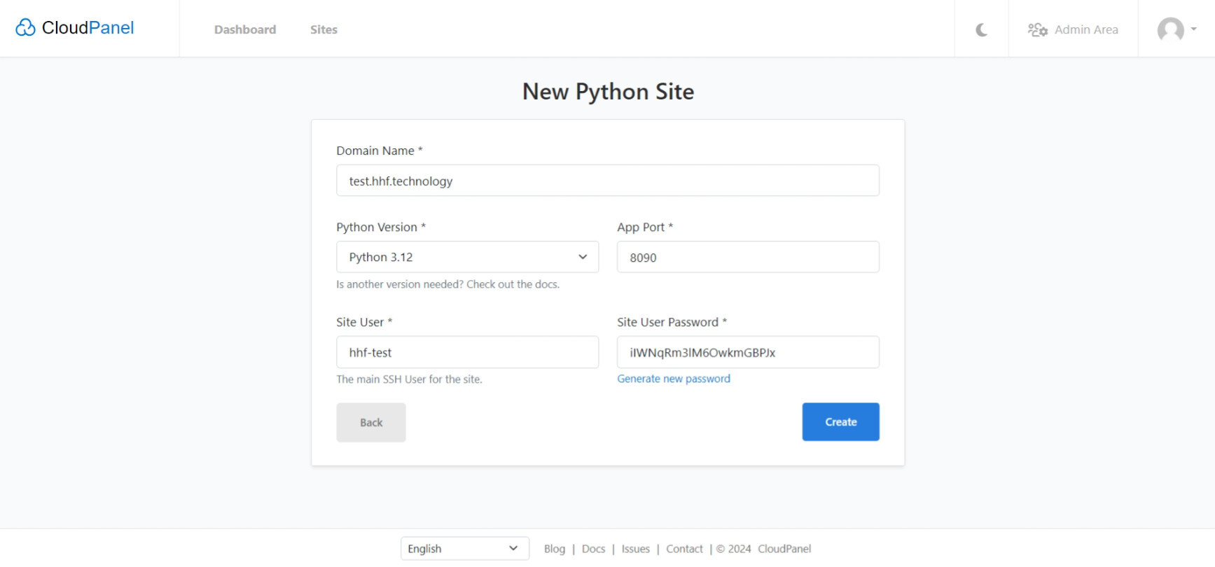Open the Blog footer link
The height and width of the screenshot is (567, 1215).
555,549
